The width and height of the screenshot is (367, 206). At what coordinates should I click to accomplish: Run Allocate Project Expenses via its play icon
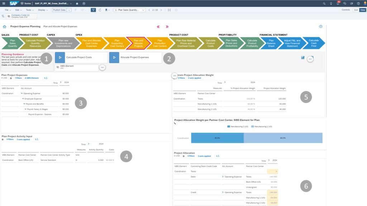point(115,57)
